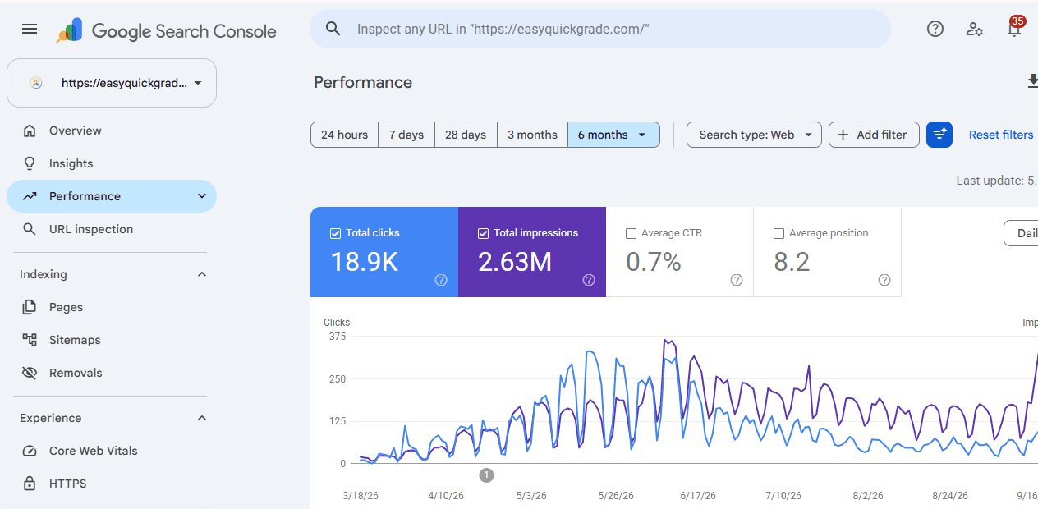The height and width of the screenshot is (509, 1038).
Task: Click the Inspect any URL search field
Action: click(x=600, y=29)
